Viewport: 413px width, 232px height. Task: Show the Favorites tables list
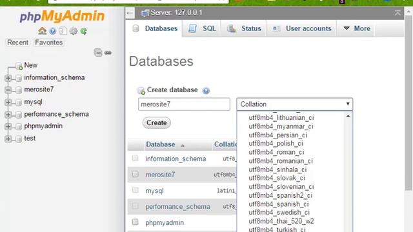pos(49,43)
